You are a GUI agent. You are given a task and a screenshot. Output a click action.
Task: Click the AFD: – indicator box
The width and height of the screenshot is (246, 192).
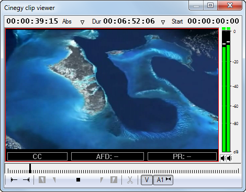107,156
